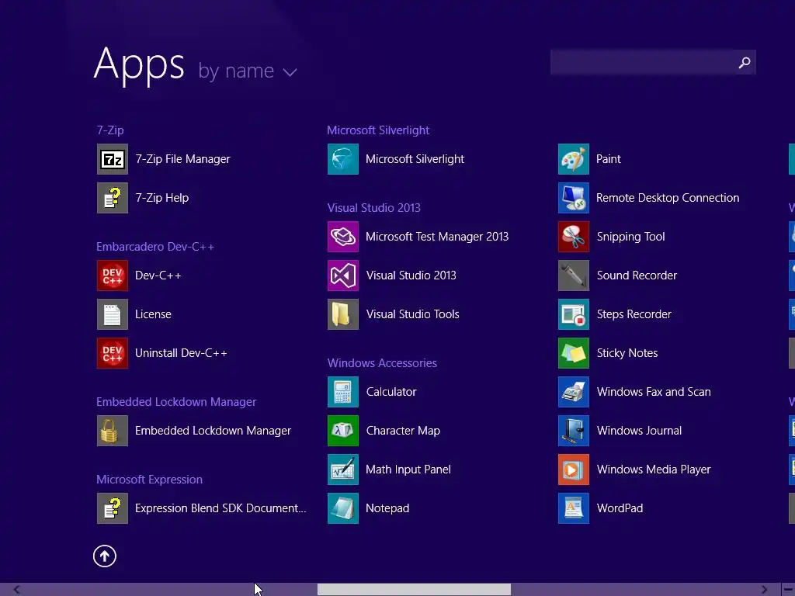The image size is (795, 596).
Task: Open the Sound Recorder microphone icon
Action: pyautogui.click(x=574, y=275)
